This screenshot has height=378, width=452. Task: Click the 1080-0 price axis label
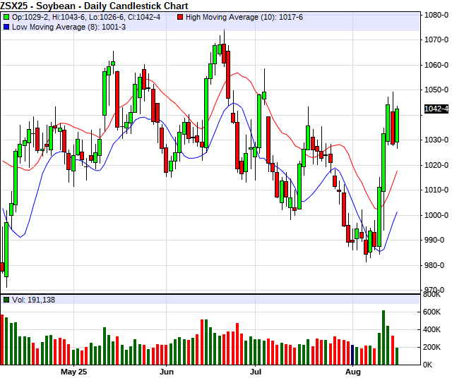coord(434,15)
